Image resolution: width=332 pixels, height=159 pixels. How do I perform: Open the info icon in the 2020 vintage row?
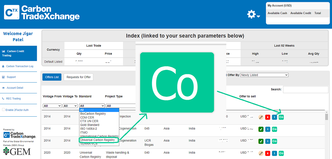coord(274,153)
